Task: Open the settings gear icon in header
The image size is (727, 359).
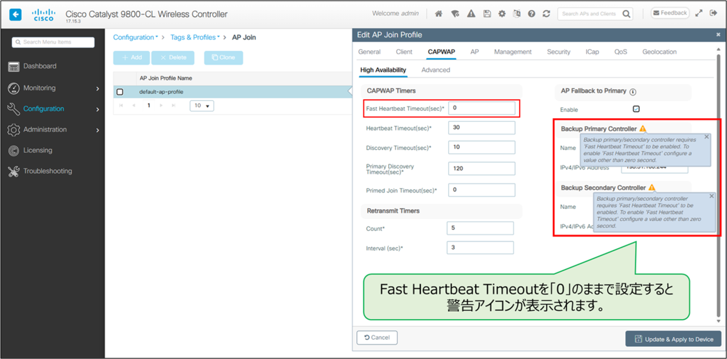Action: coord(502,13)
